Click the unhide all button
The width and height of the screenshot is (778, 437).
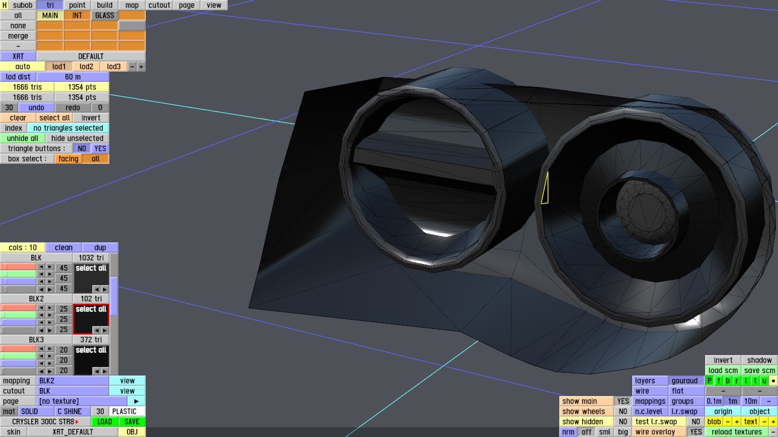pos(23,138)
